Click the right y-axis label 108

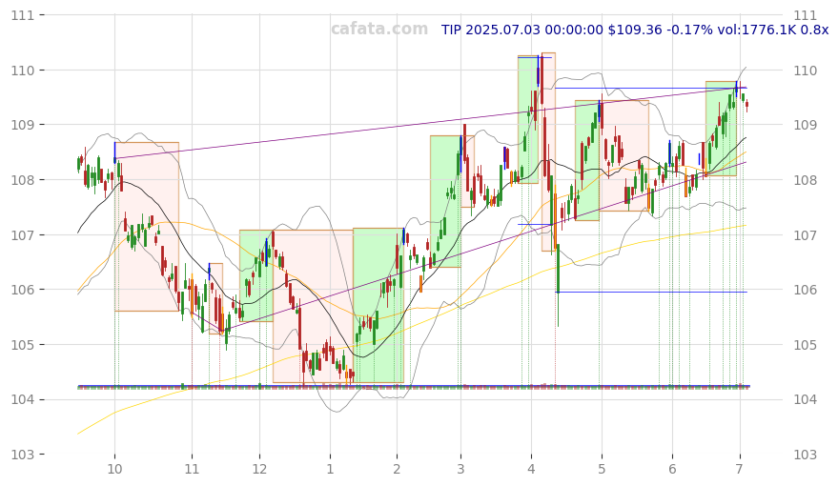point(805,180)
